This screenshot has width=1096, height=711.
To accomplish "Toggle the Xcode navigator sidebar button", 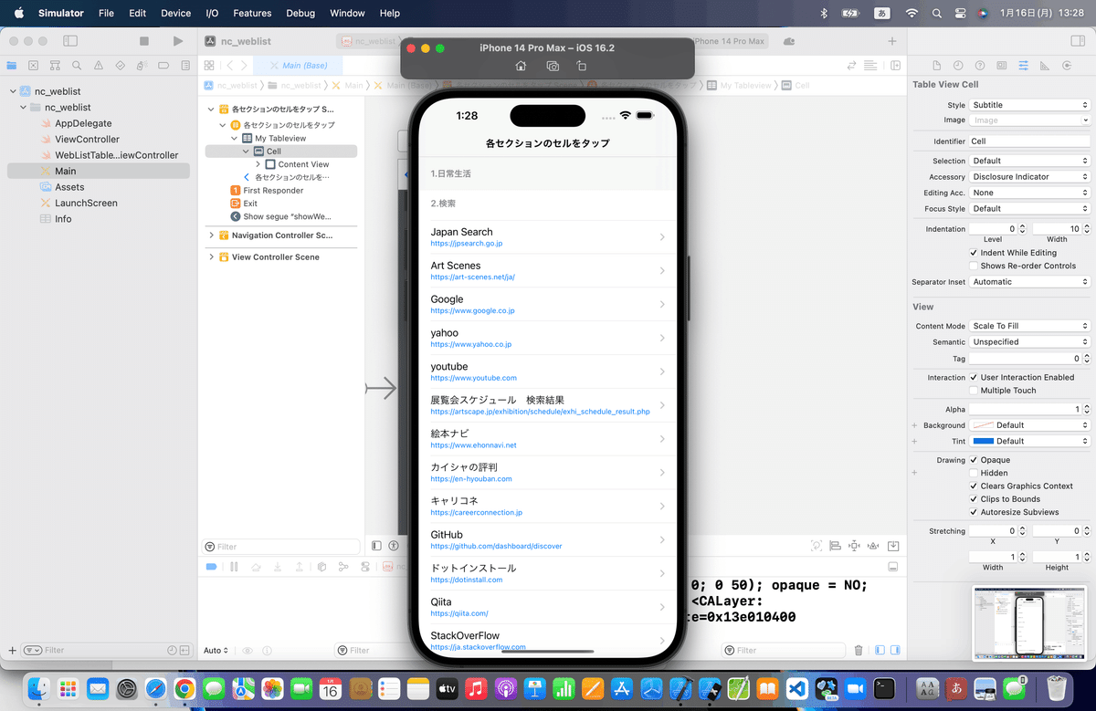I will [x=70, y=41].
